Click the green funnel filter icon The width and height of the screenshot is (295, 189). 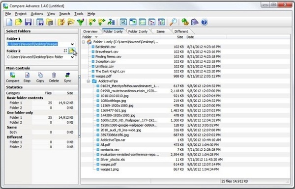pyautogui.click(x=81, y=22)
